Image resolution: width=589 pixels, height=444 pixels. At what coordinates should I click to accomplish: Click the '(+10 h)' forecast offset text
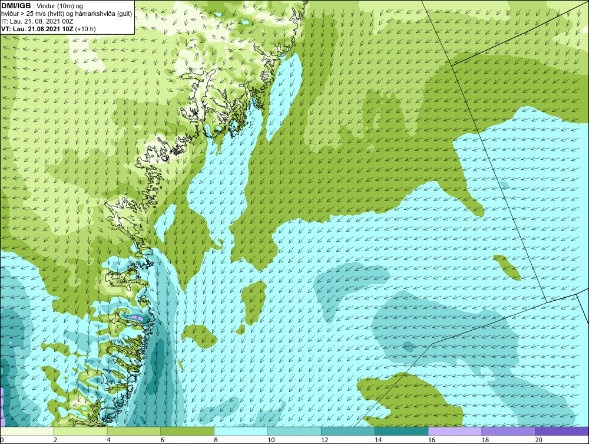pos(85,29)
